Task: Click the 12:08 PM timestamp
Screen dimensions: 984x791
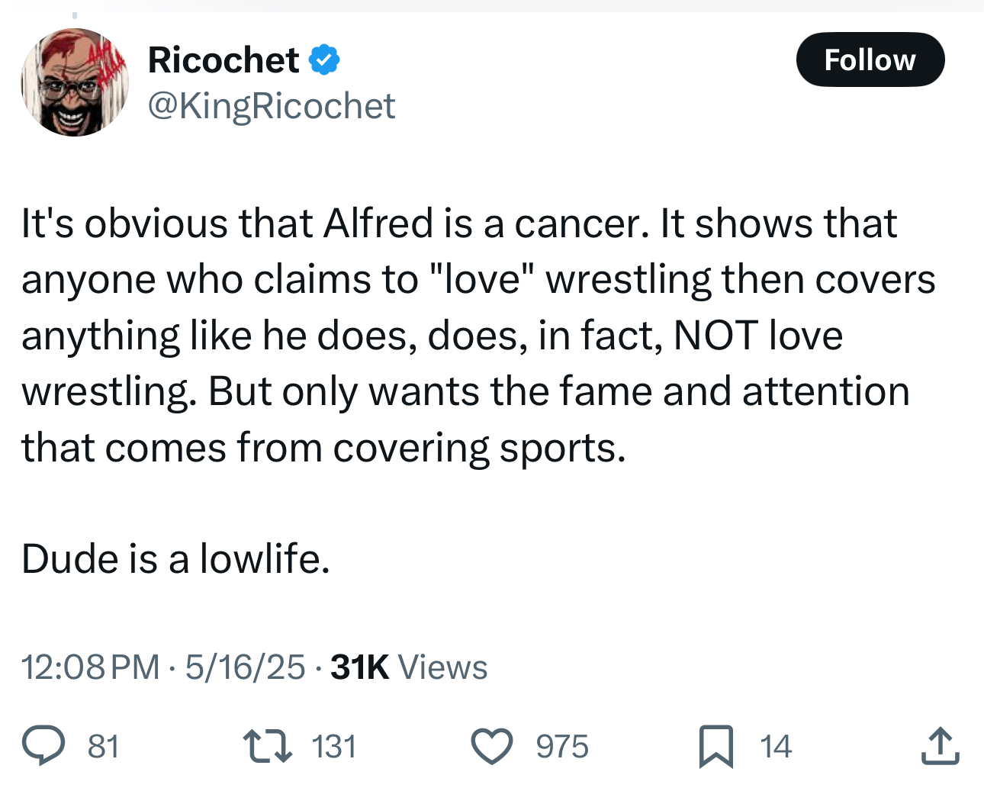Action: (90, 667)
